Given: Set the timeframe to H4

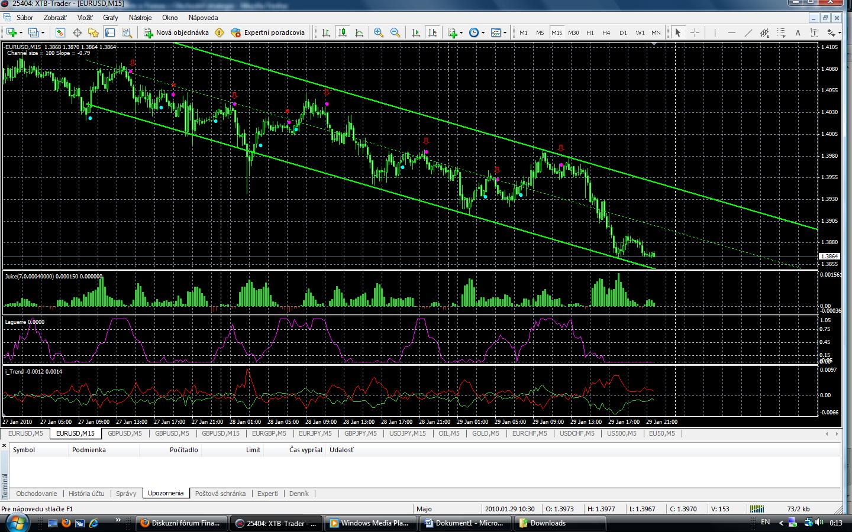Looking at the screenshot, I should tap(606, 33).
